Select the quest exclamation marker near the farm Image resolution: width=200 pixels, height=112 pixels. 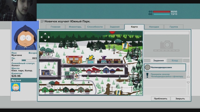pyautogui.click(x=125, y=46)
